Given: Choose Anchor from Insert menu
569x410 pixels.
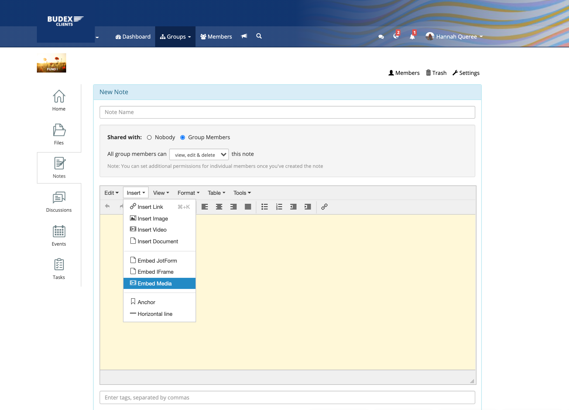Looking at the screenshot, I should coord(160,302).
